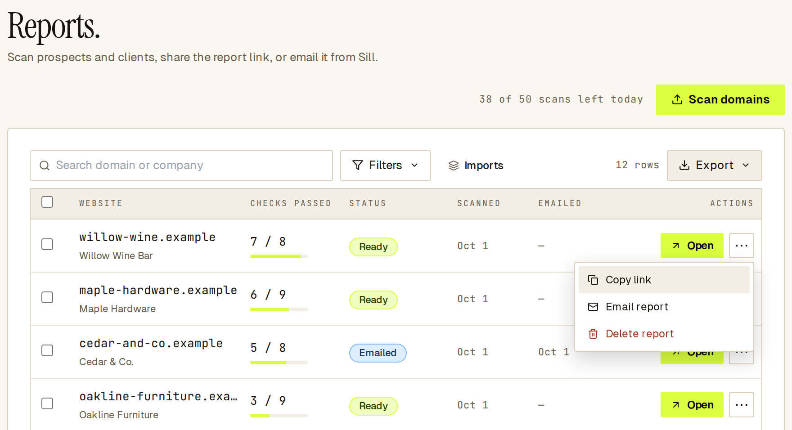The image size is (792, 430).
Task: Click the '12 rows' count text
Action: [x=637, y=165]
